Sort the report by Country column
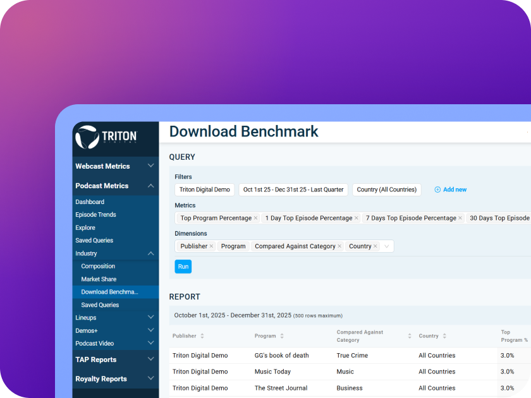531x398 pixels. pos(444,335)
